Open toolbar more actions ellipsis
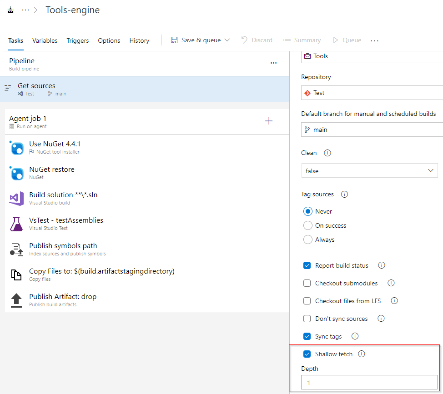Screen dimensions: 443x394 (374, 40)
